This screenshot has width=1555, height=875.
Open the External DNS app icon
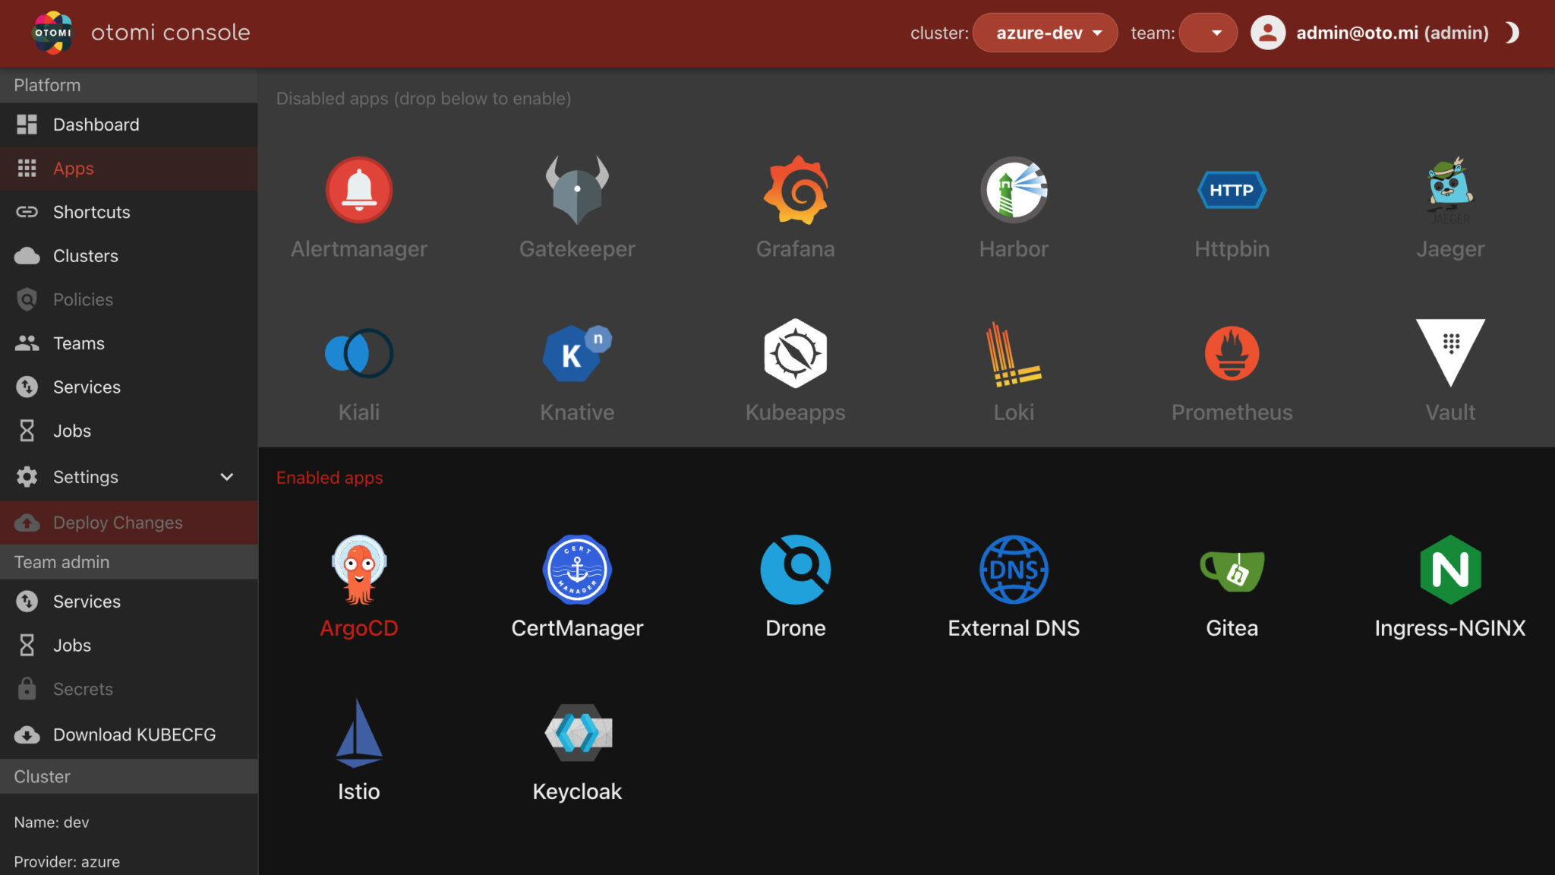pos(1014,570)
